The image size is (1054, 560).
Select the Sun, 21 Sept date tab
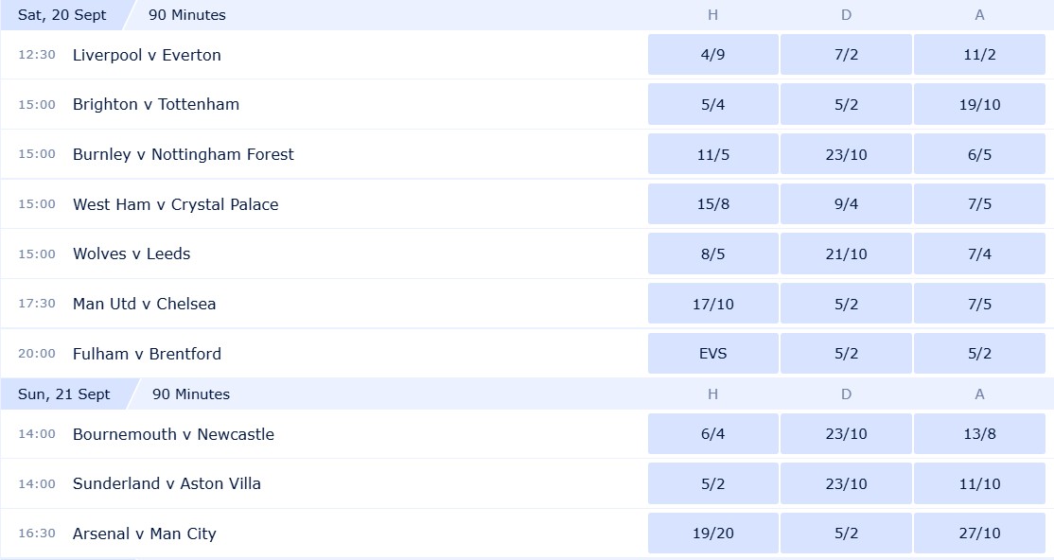click(x=63, y=394)
